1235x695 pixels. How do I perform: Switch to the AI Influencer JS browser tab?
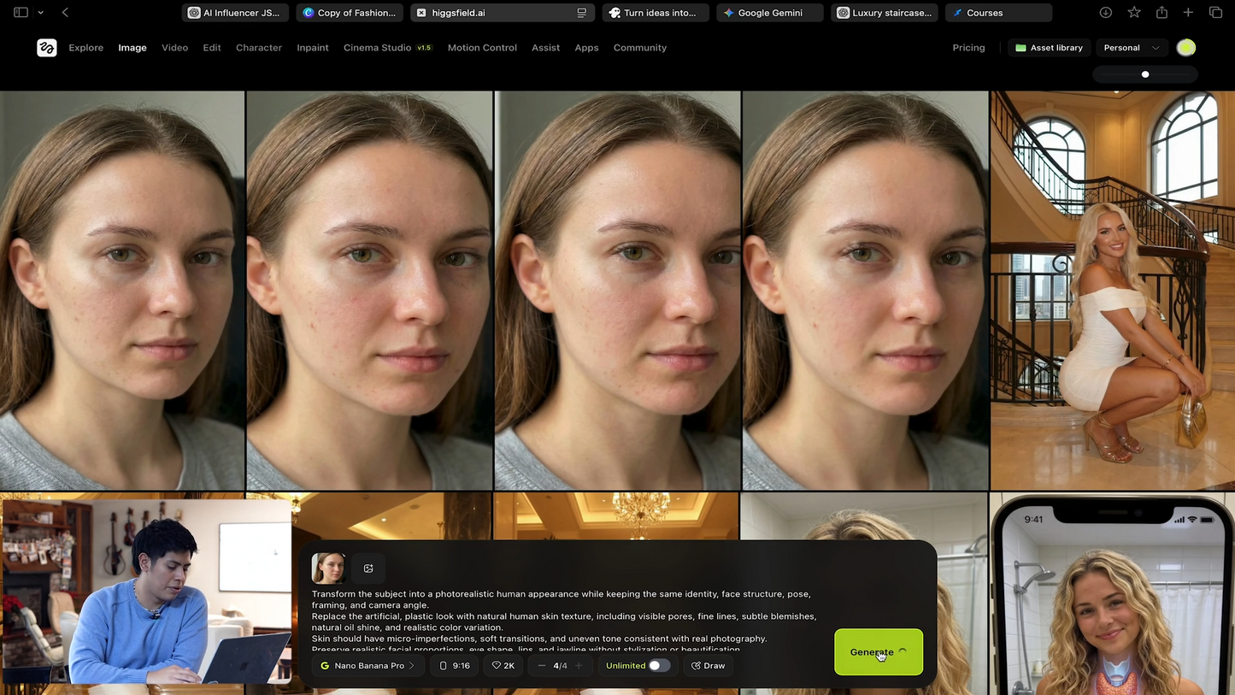point(235,13)
